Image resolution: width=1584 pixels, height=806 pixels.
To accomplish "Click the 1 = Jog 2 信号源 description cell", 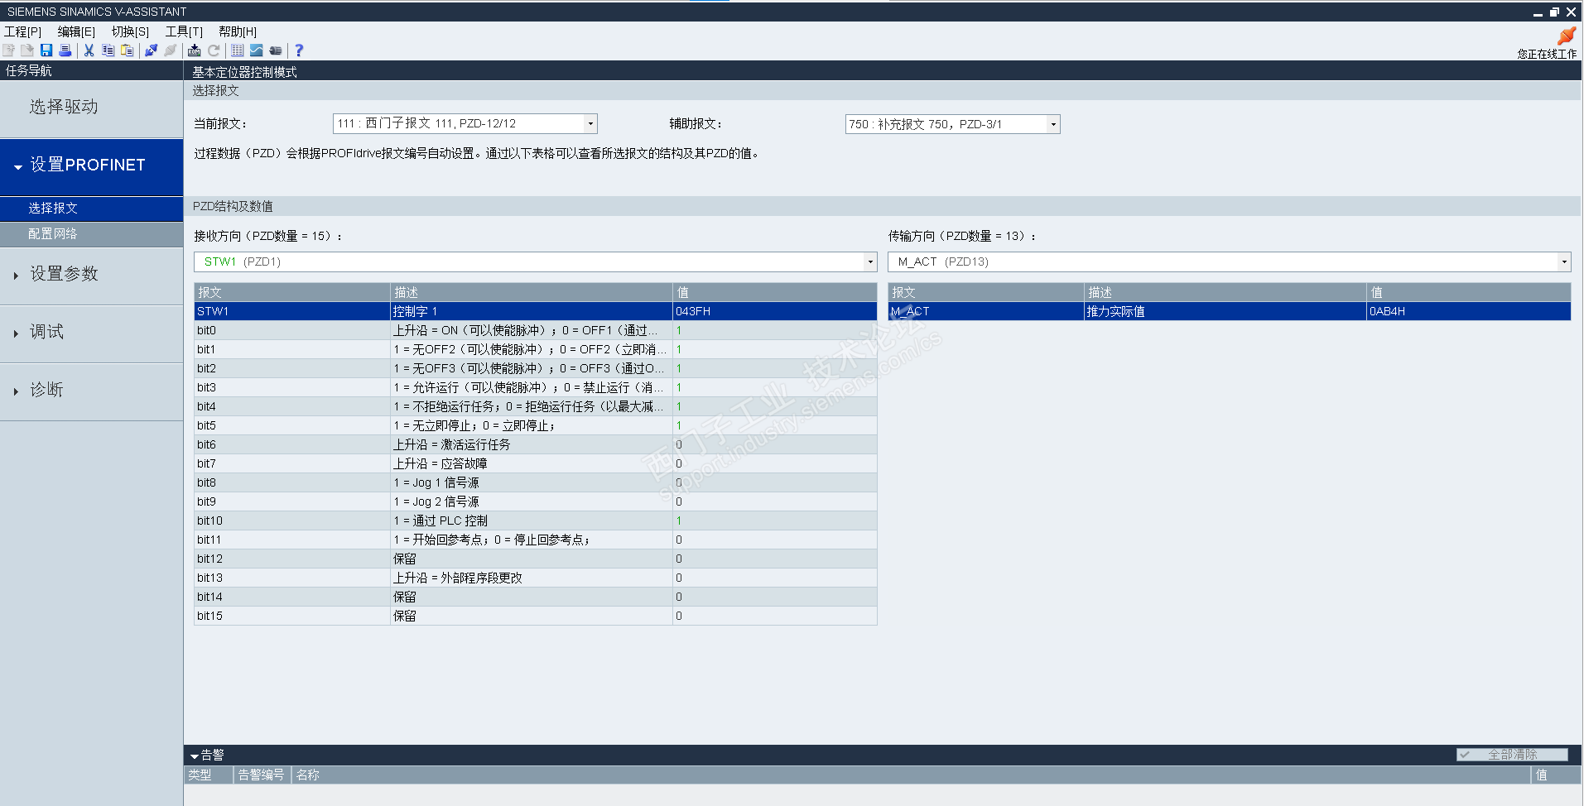I will coord(531,501).
